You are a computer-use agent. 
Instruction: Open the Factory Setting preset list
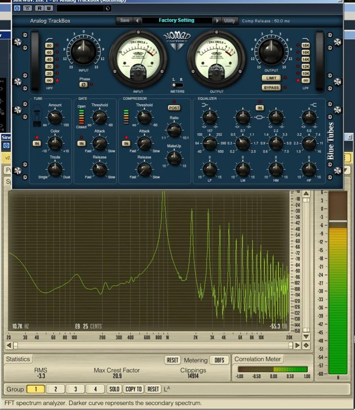176,20
